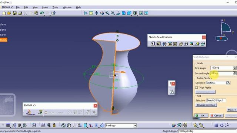Screen dimensions: 237x133
Task: Expand the Solid Combine flyout arrow
Action: pos(194,46)
